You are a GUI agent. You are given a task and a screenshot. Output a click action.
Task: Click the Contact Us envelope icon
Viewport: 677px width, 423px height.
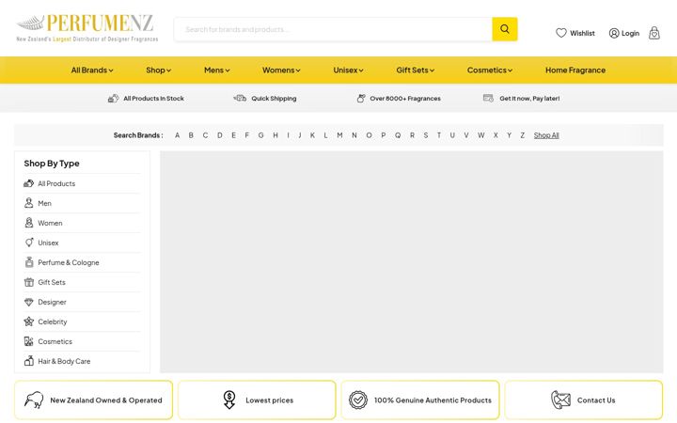point(560,399)
